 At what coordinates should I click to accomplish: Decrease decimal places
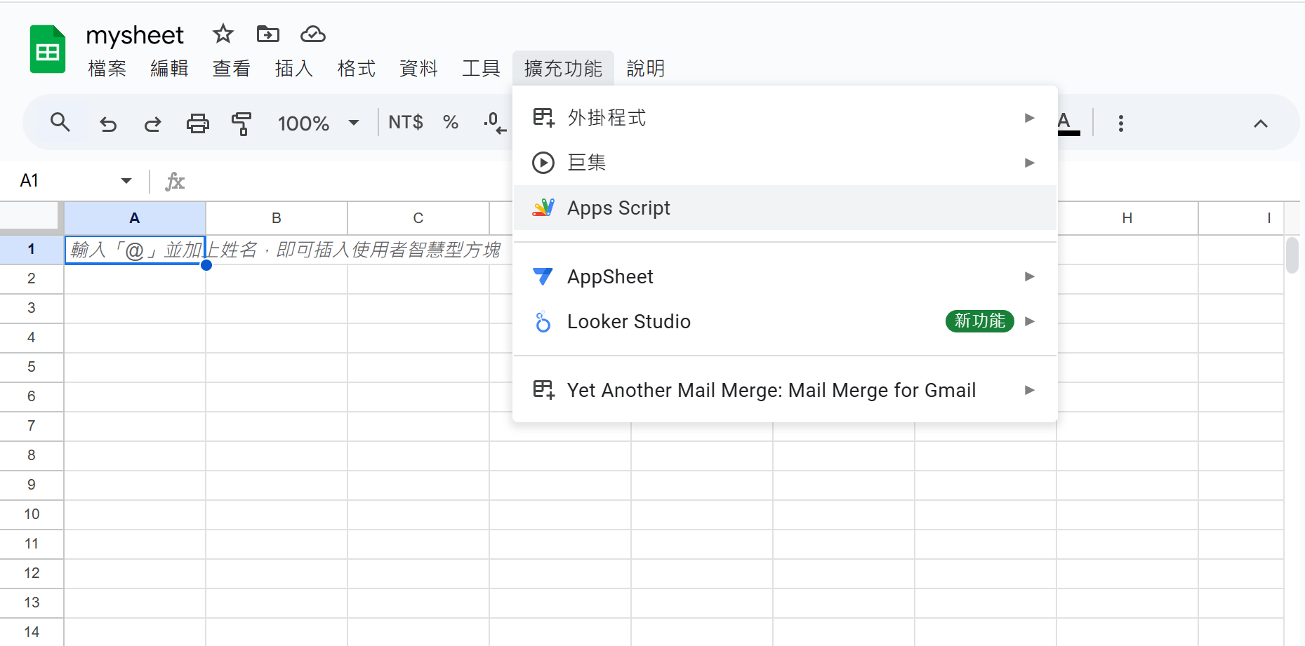point(495,123)
